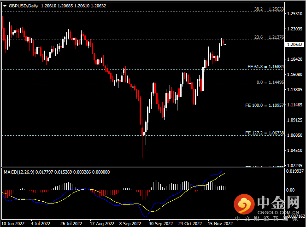Click the GBPUSD,Daily chart title
306x227 pixels.
pyautogui.click(x=24, y=6)
